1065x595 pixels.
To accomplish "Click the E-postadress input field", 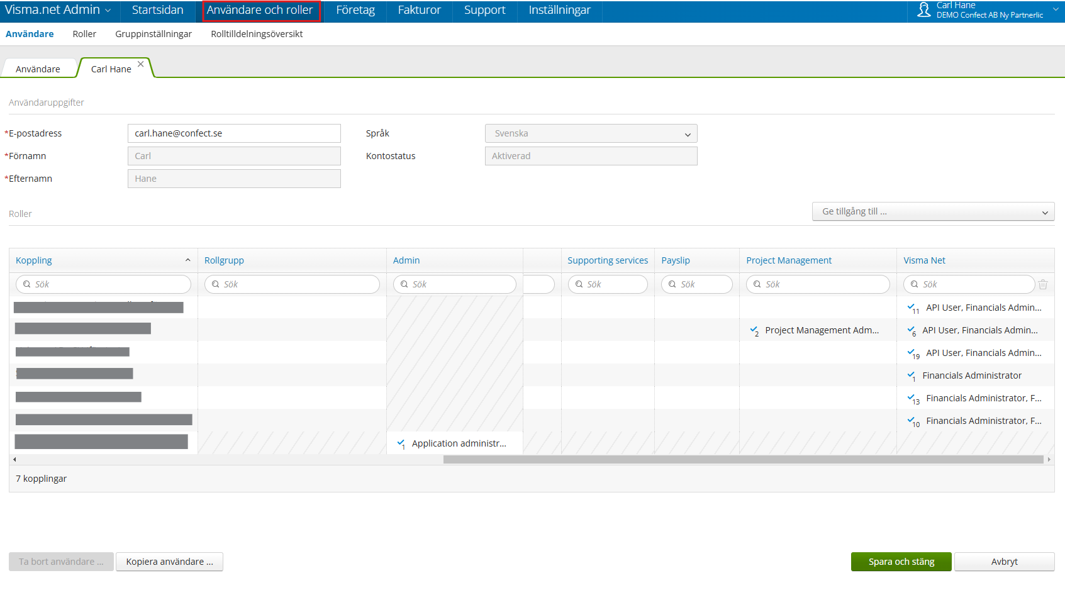I will 234,133.
